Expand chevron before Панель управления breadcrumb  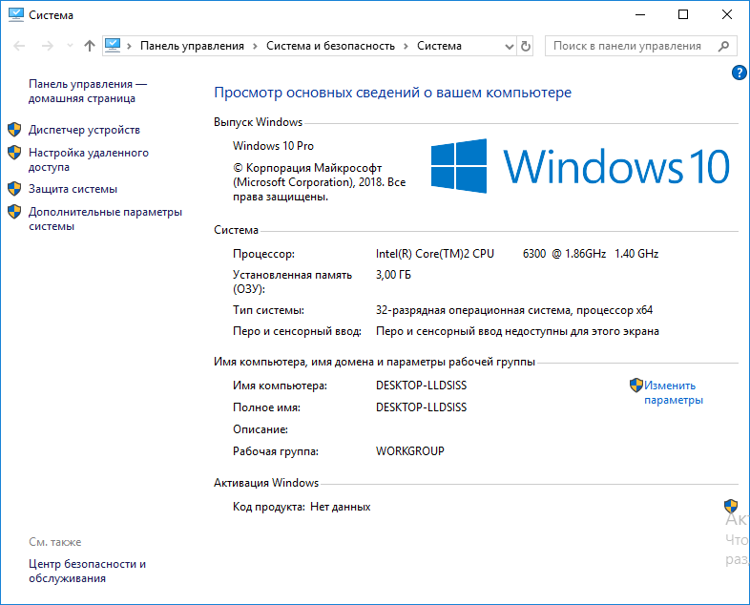(129, 46)
